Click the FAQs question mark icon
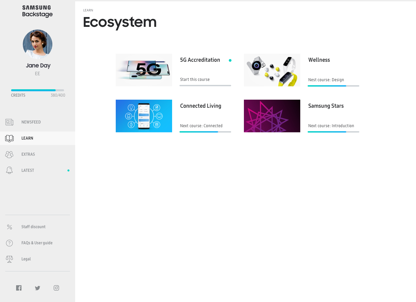The width and height of the screenshot is (416, 302). (x=9, y=243)
